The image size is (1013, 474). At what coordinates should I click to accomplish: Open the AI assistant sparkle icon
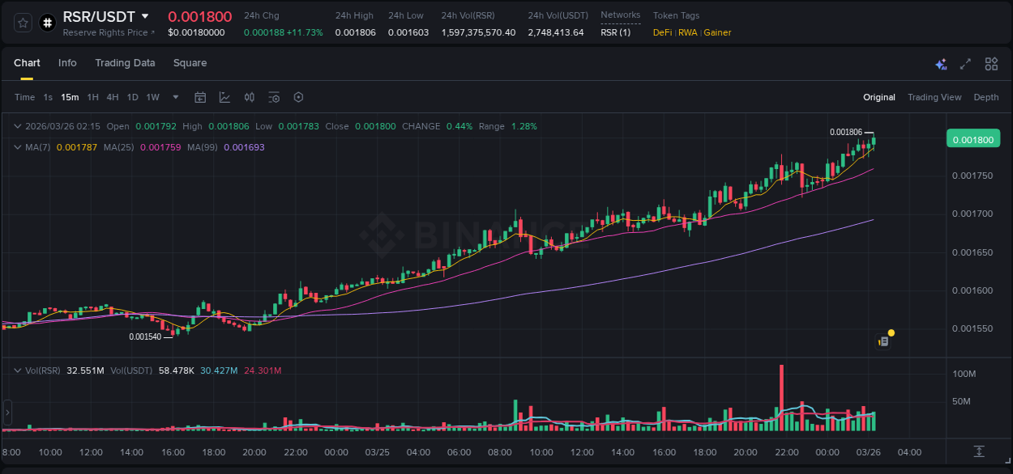[941, 63]
